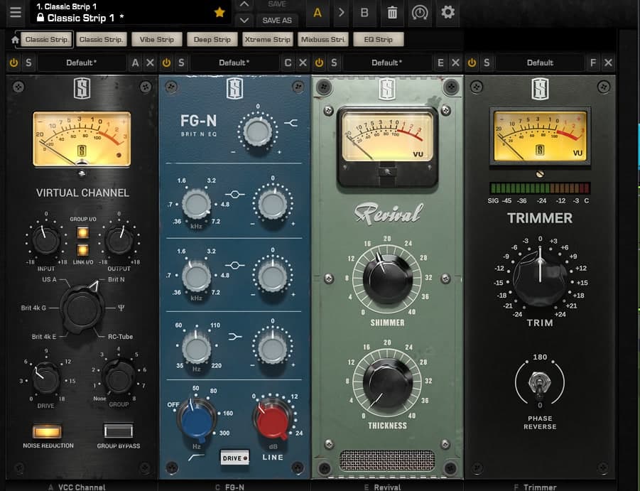Image resolution: width=640 pixels, height=491 pixels.
Task: Copy A to B with the arrow icon
Action: pos(341,12)
